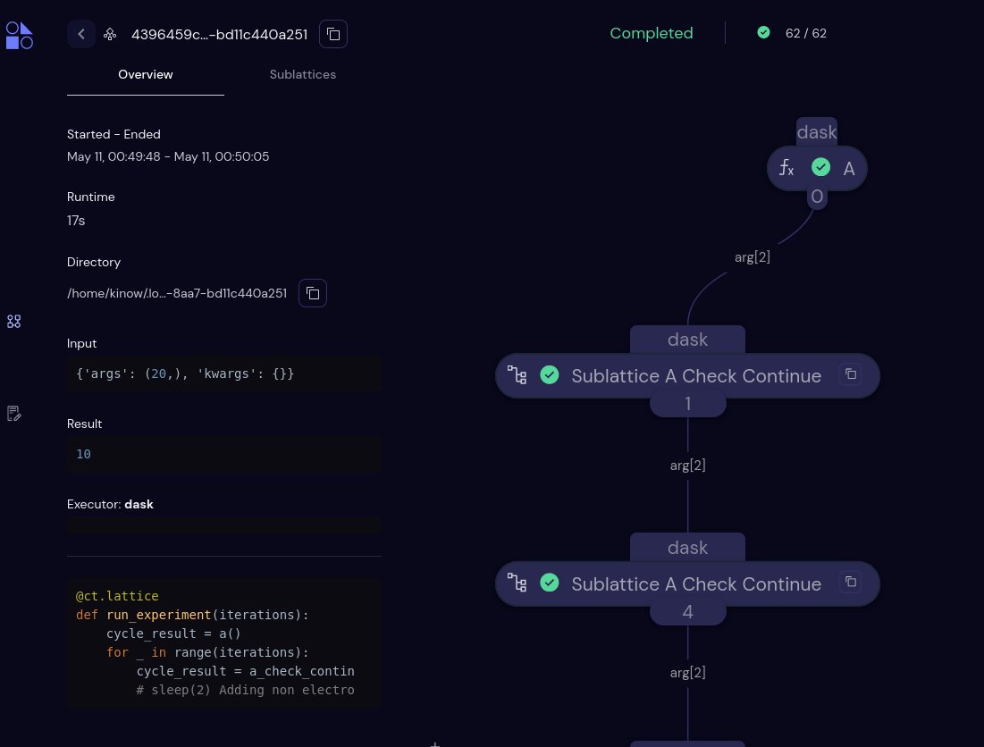Click the 62 / 62 task count
Image resolution: width=984 pixels, height=747 pixels.
[x=806, y=33]
